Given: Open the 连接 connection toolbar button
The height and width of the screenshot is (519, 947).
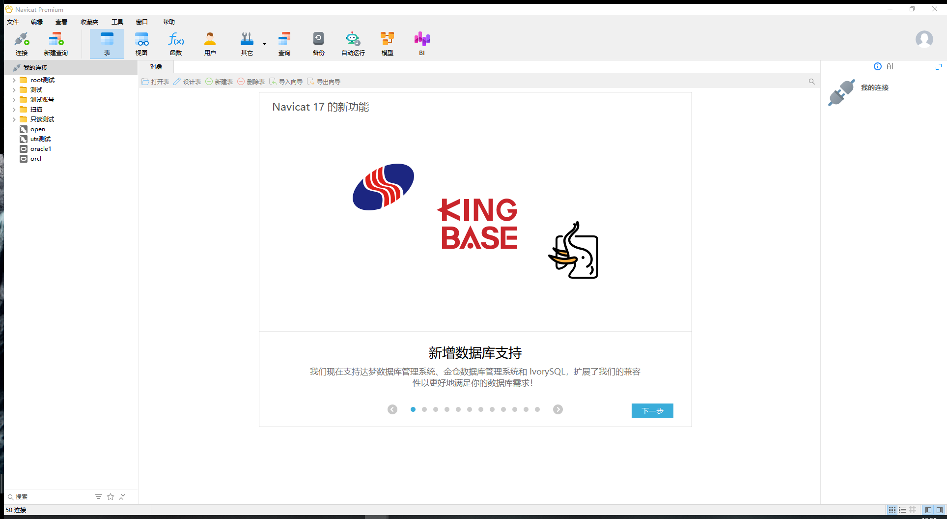Looking at the screenshot, I should tap(22, 44).
